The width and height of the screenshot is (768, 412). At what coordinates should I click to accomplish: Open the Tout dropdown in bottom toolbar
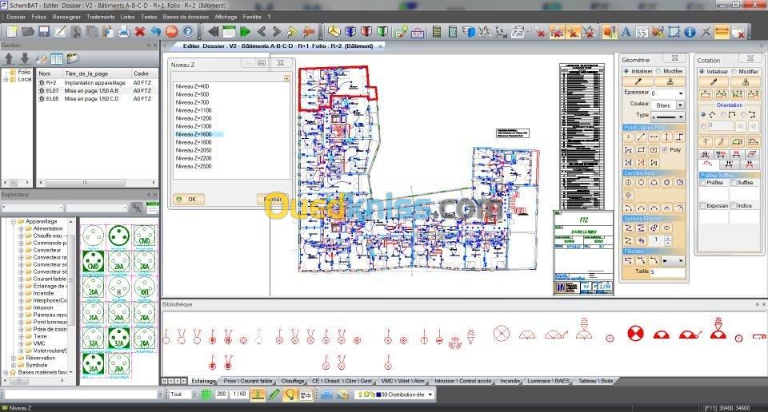click(194, 394)
